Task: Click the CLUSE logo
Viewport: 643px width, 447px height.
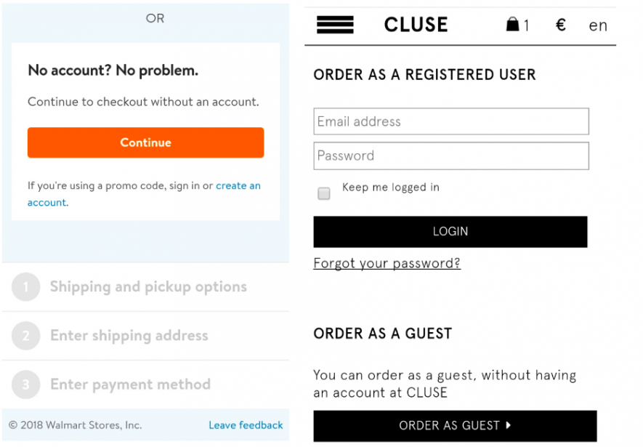Action: (416, 25)
